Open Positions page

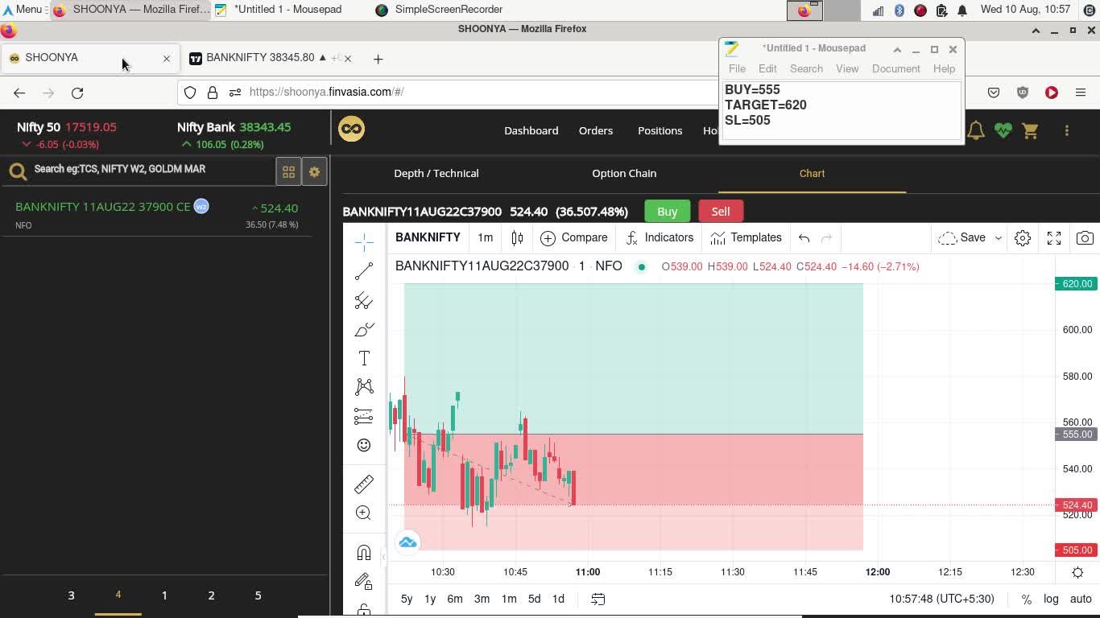(660, 130)
